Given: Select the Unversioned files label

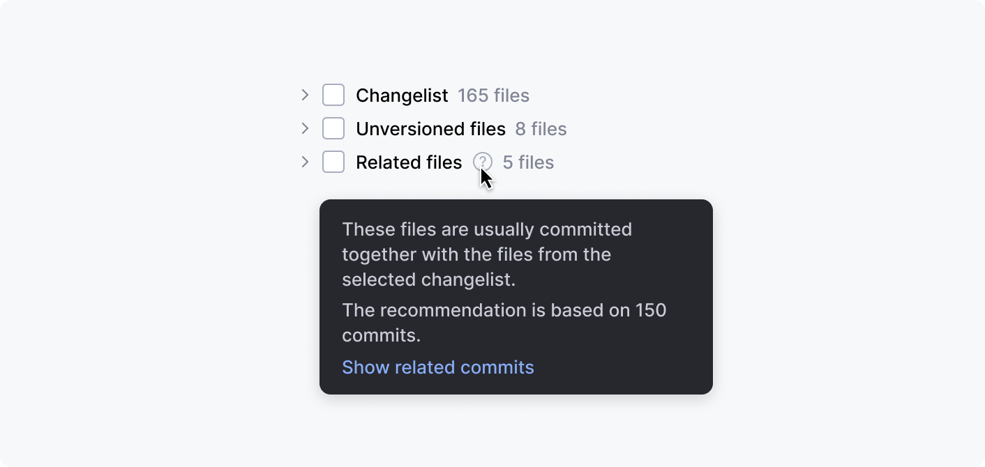Looking at the screenshot, I should [x=430, y=129].
